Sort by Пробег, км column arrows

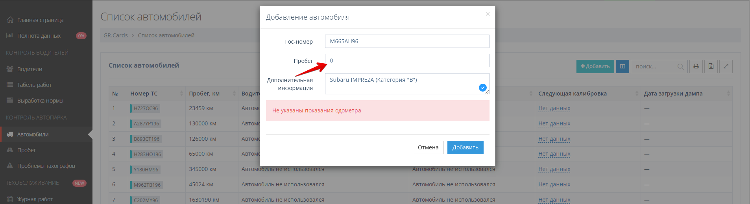point(234,94)
